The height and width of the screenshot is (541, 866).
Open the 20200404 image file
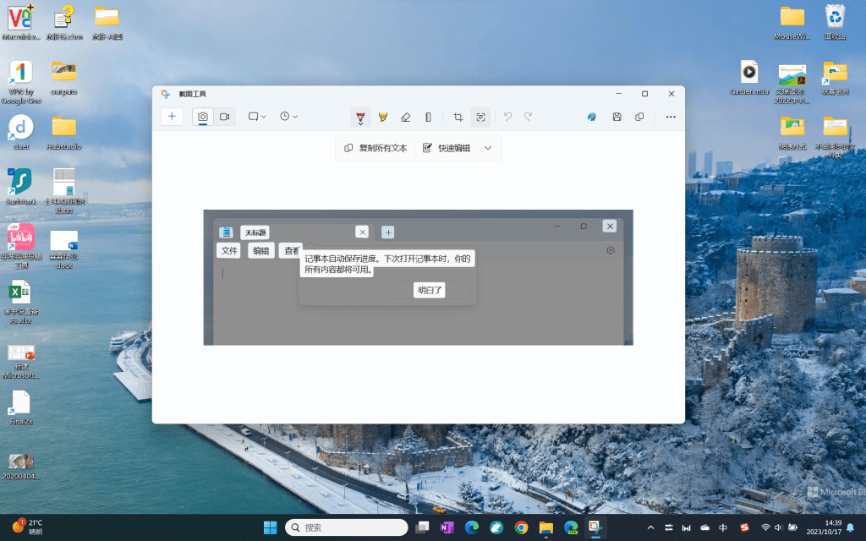point(20,466)
